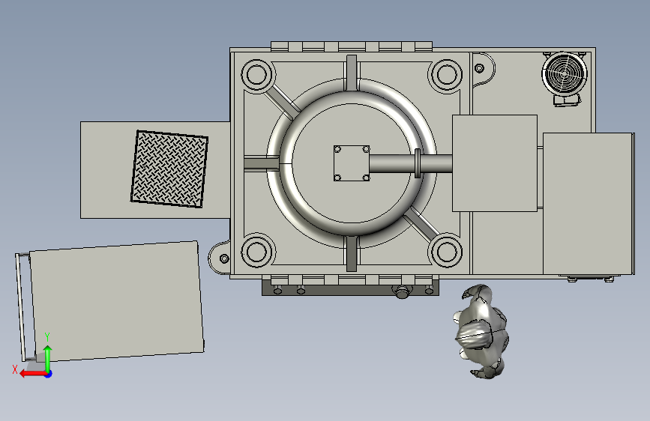Select the round fan grille on the machine
The image size is (650, 421).
click(565, 74)
